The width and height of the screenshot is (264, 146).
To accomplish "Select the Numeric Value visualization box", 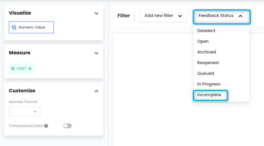I will 31,27.
